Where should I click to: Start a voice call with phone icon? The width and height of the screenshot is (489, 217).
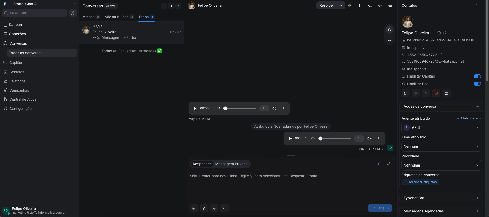pyautogui.click(x=370, y=5)
